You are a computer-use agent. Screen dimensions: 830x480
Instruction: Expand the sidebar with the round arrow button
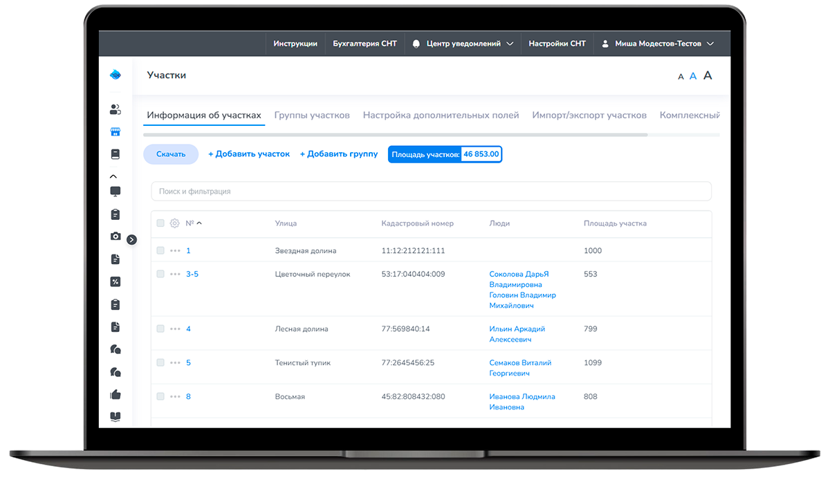click(x=132, y=239)
